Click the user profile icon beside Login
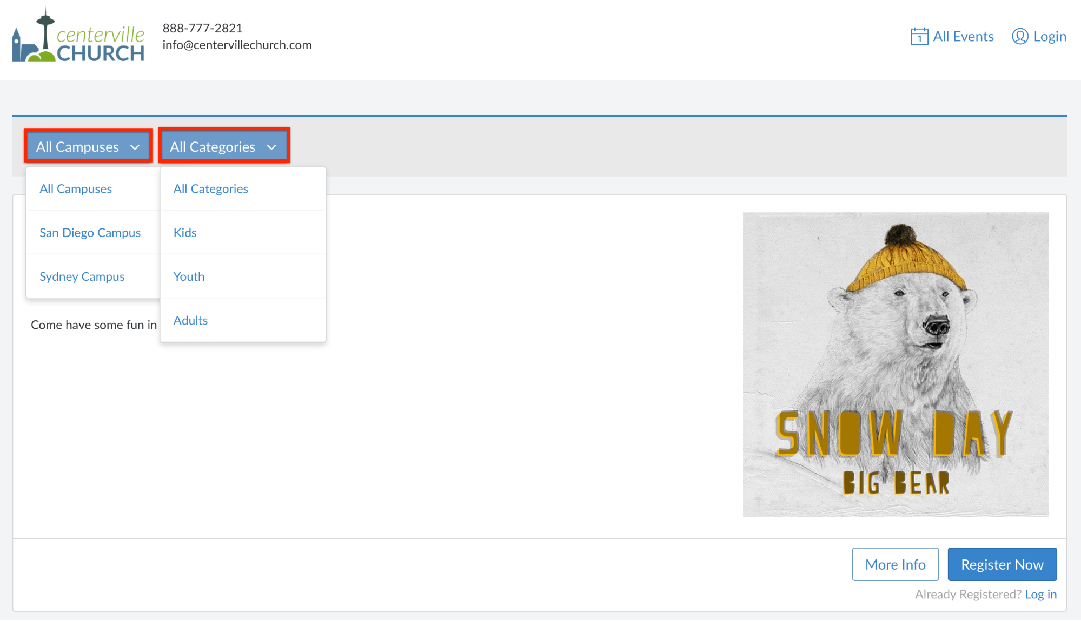 (1019, 37)
